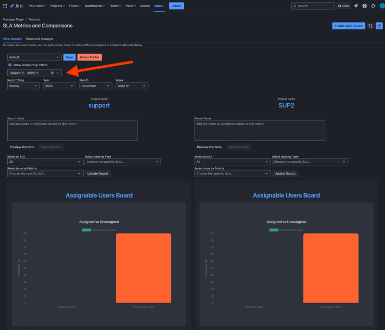Image resolution: width=385 pixels, height=330 pixels.
Task: Open the Week 51 dropdown
Action: click(131, 86)
